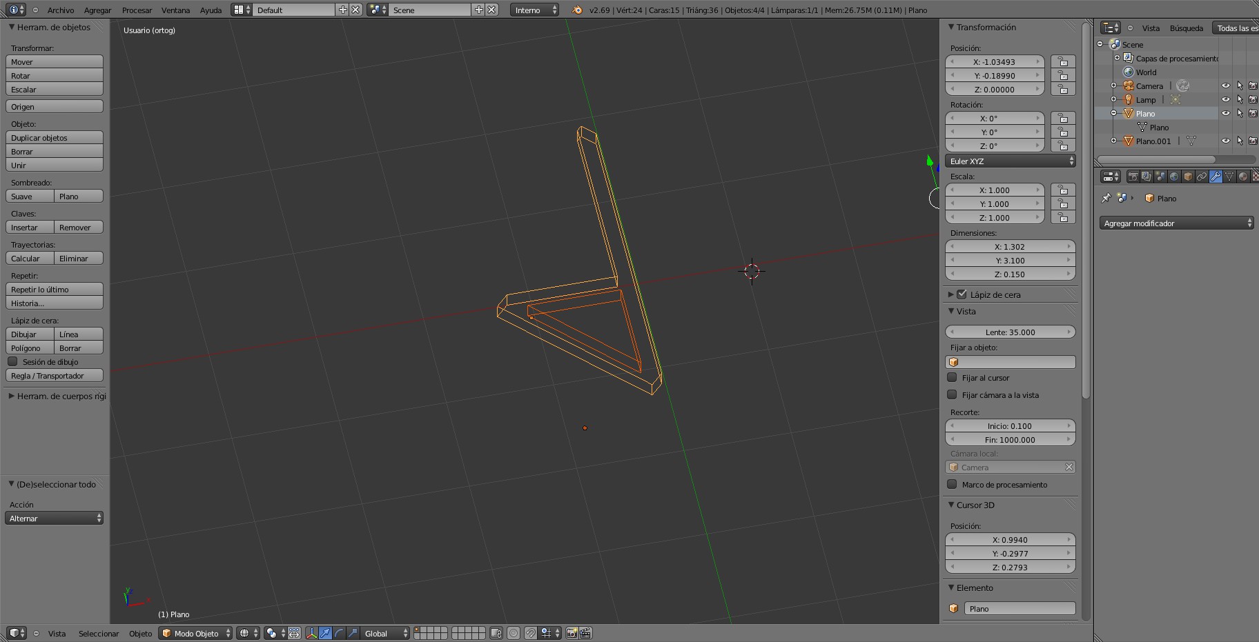Open the Material properties tab (sphere icon)
The height and width of the screenshot is (642, 1259).
(x=1243, y=177)
